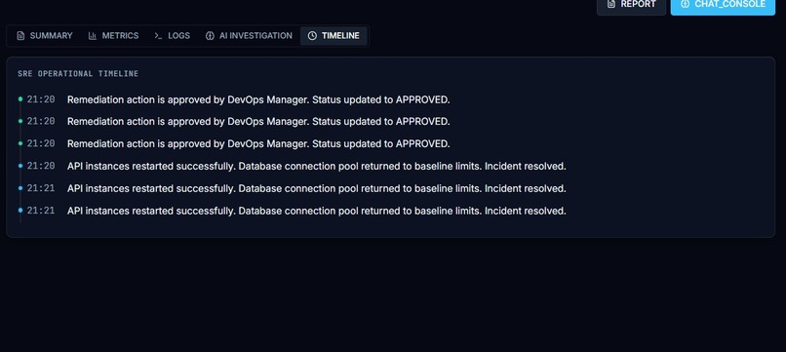View the LOGS tab
The width and height of the screenshot is (786, 352).
click(x=172, y=36)
